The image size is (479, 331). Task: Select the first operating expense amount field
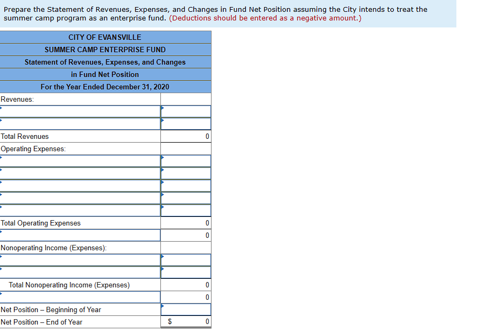186,161
